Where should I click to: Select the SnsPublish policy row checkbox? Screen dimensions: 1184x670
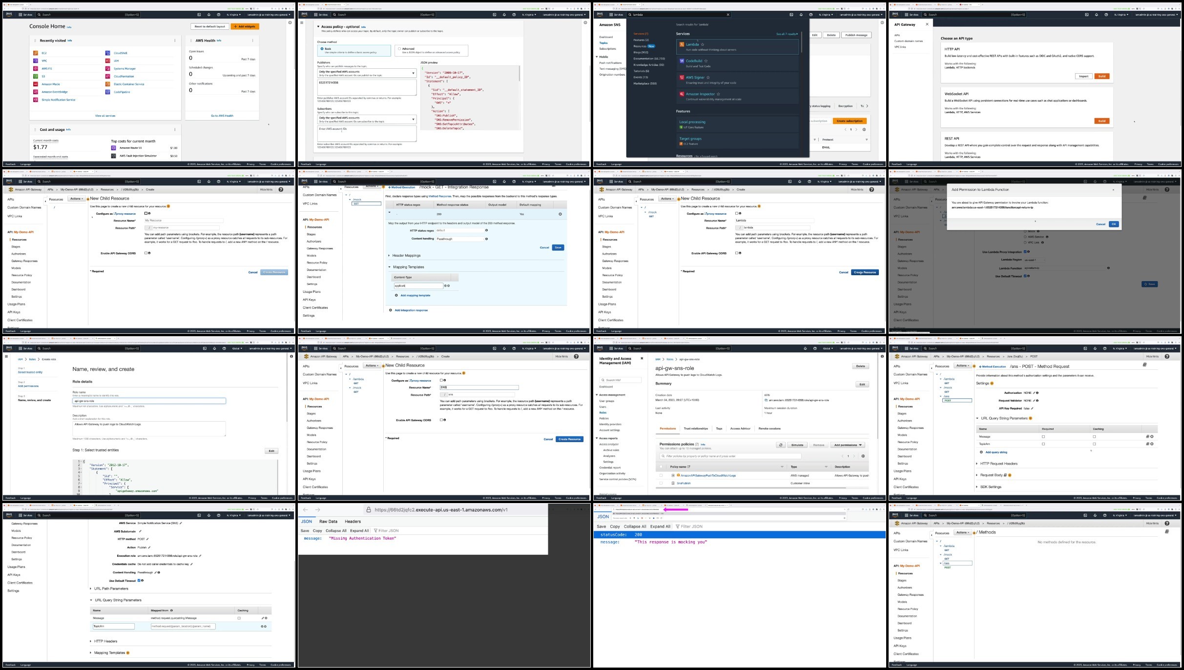pyautogui.click(x=661, y=483)
